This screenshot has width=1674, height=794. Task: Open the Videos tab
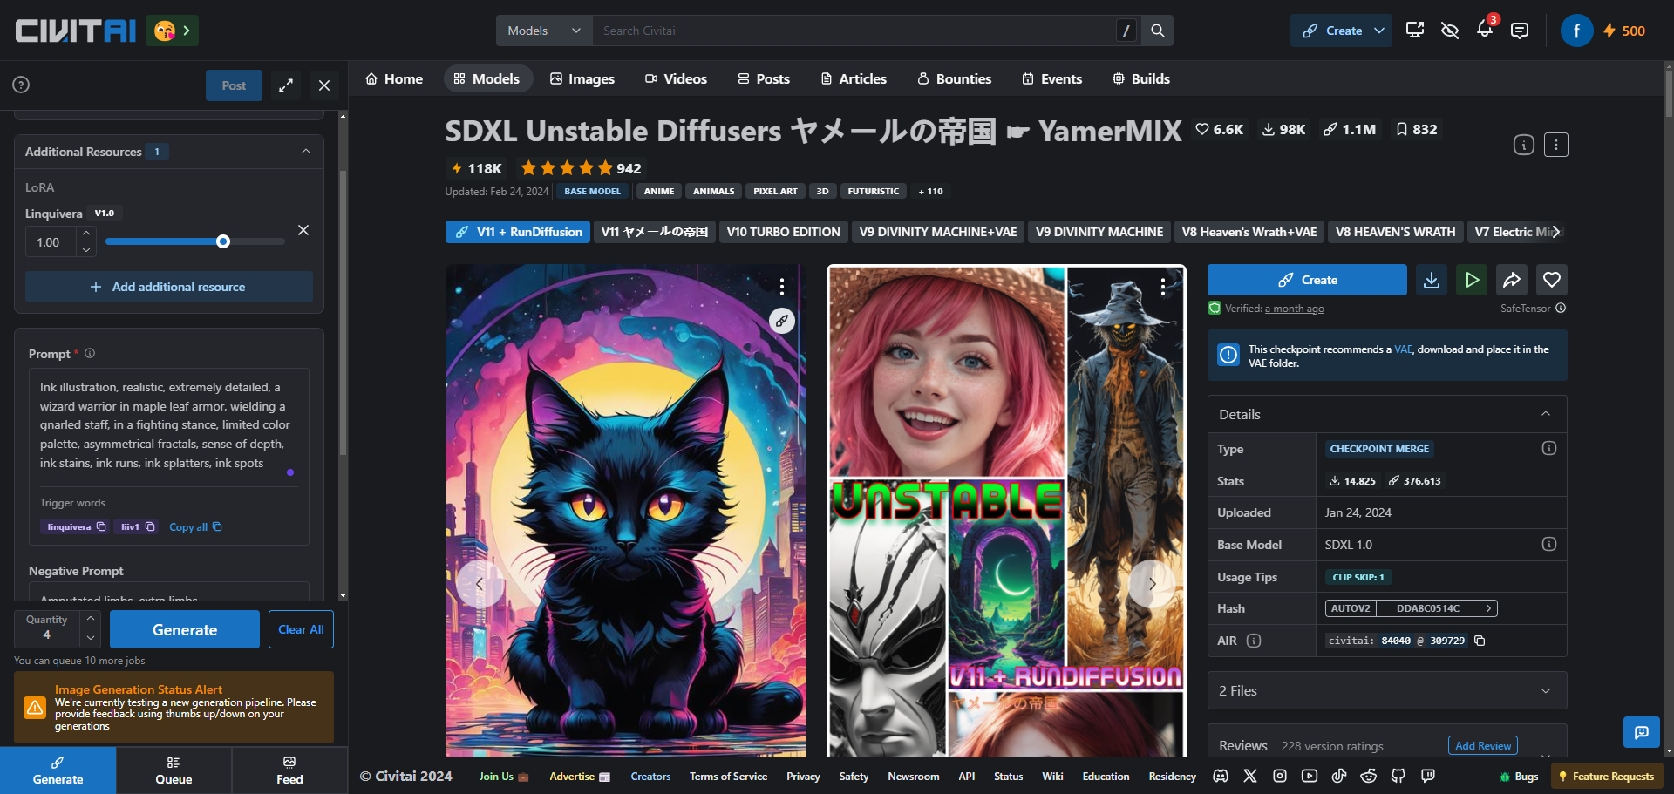coord(676,78)
